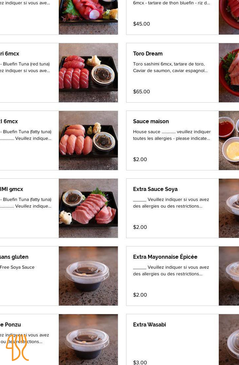Click the Sauce maison dipping sauces photo
The image size is (239, 365).
point(229,140)
